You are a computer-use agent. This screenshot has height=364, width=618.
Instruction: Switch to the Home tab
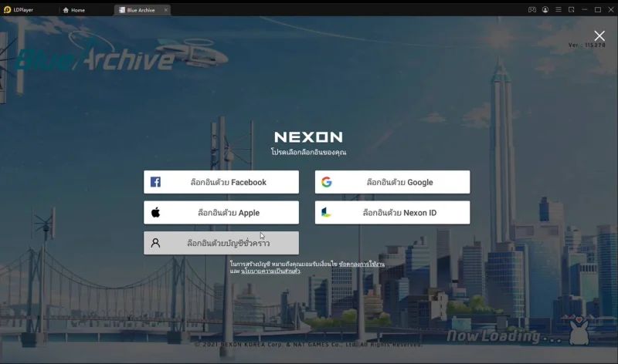tap(74, 10)
